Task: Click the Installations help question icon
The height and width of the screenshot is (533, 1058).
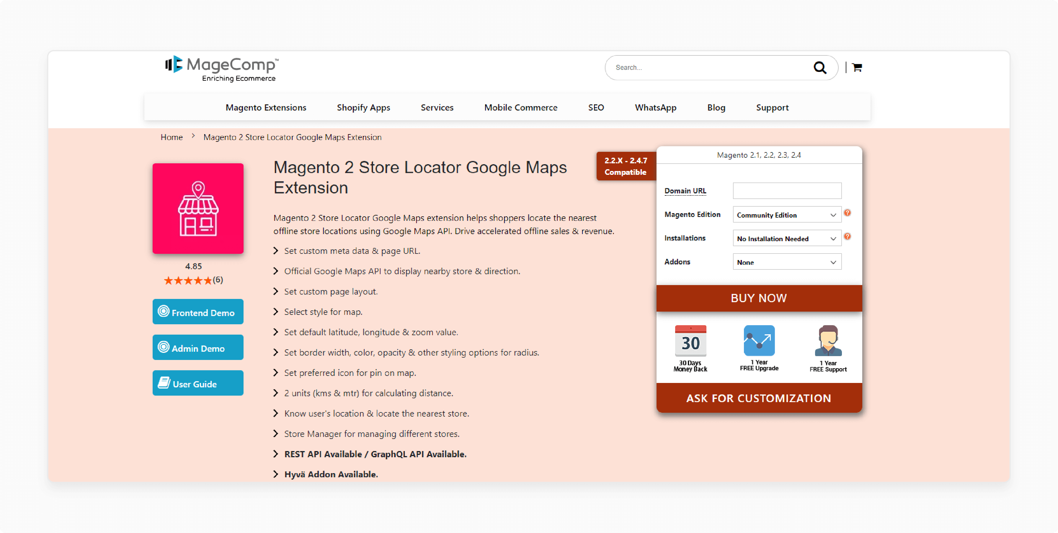Action: pos(847,236)
